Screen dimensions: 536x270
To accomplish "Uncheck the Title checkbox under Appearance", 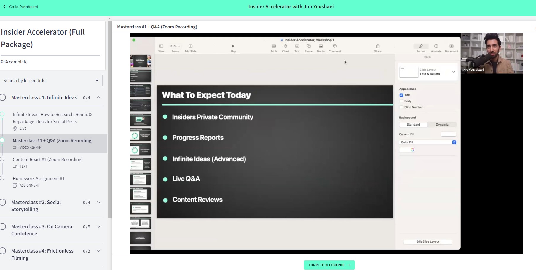I will (401, 95).
